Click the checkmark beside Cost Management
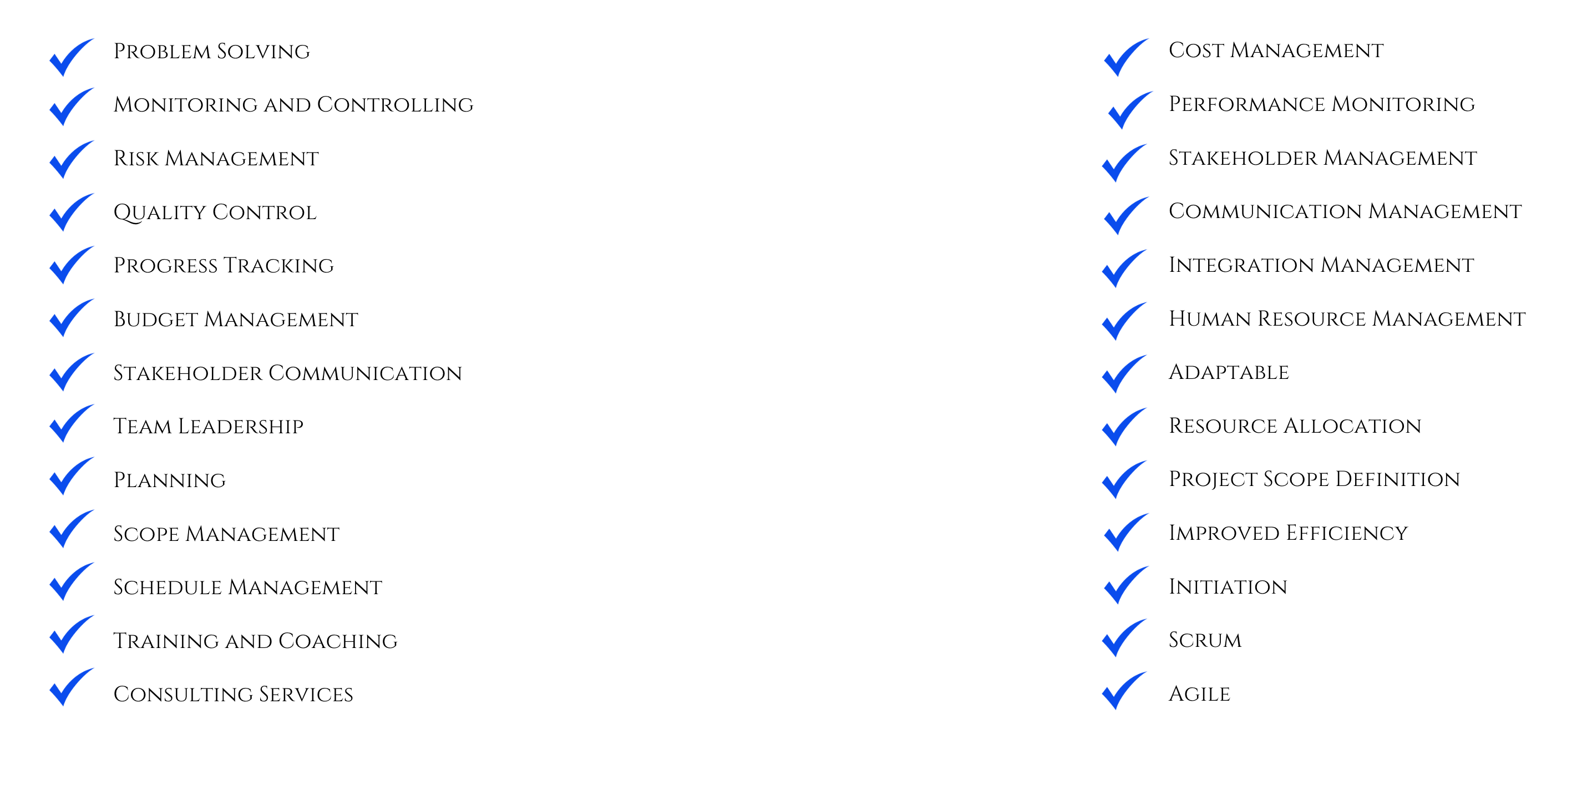Viewport: 1582px width, 800px height. (x=1124, y=57)
